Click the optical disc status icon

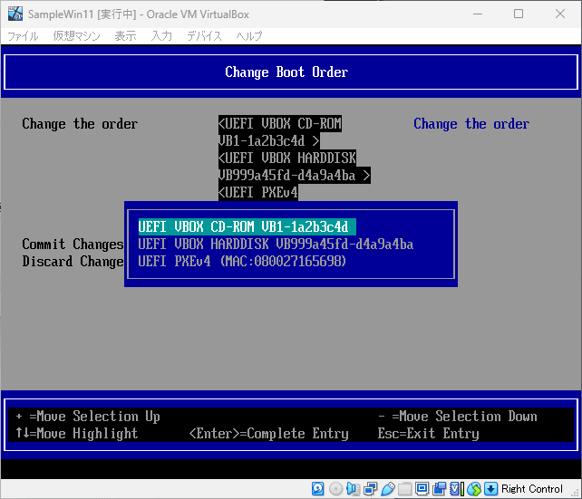(336, 489)
